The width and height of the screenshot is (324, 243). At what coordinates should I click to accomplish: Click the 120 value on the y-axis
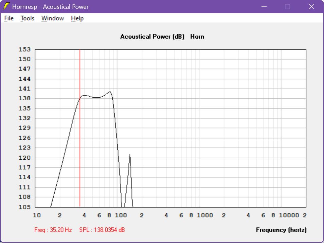[24, 158]
